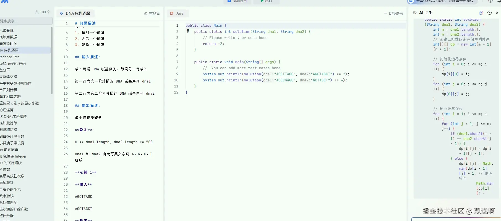This screenshot has width=501, height=221.
Task: Click the 添加题目 button
Action: click(x=237, y=1)
